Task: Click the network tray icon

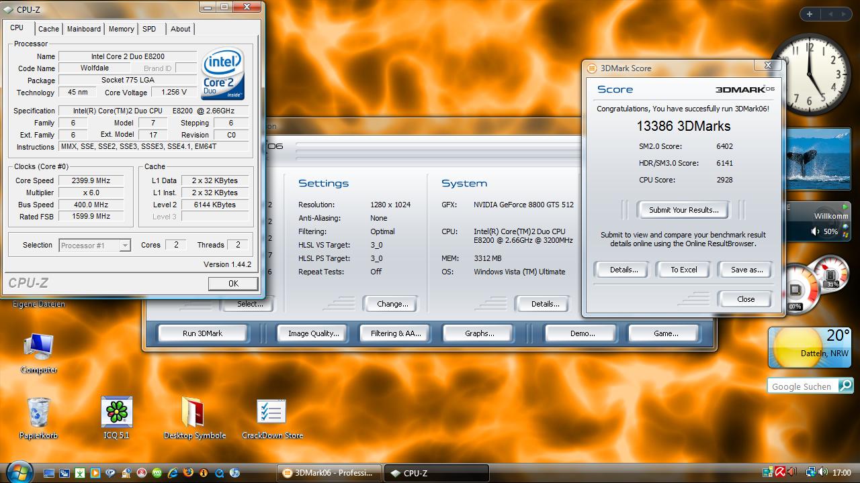Action: pos(811,473)
